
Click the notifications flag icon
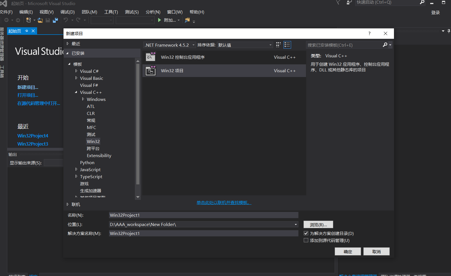pos(338,2)
